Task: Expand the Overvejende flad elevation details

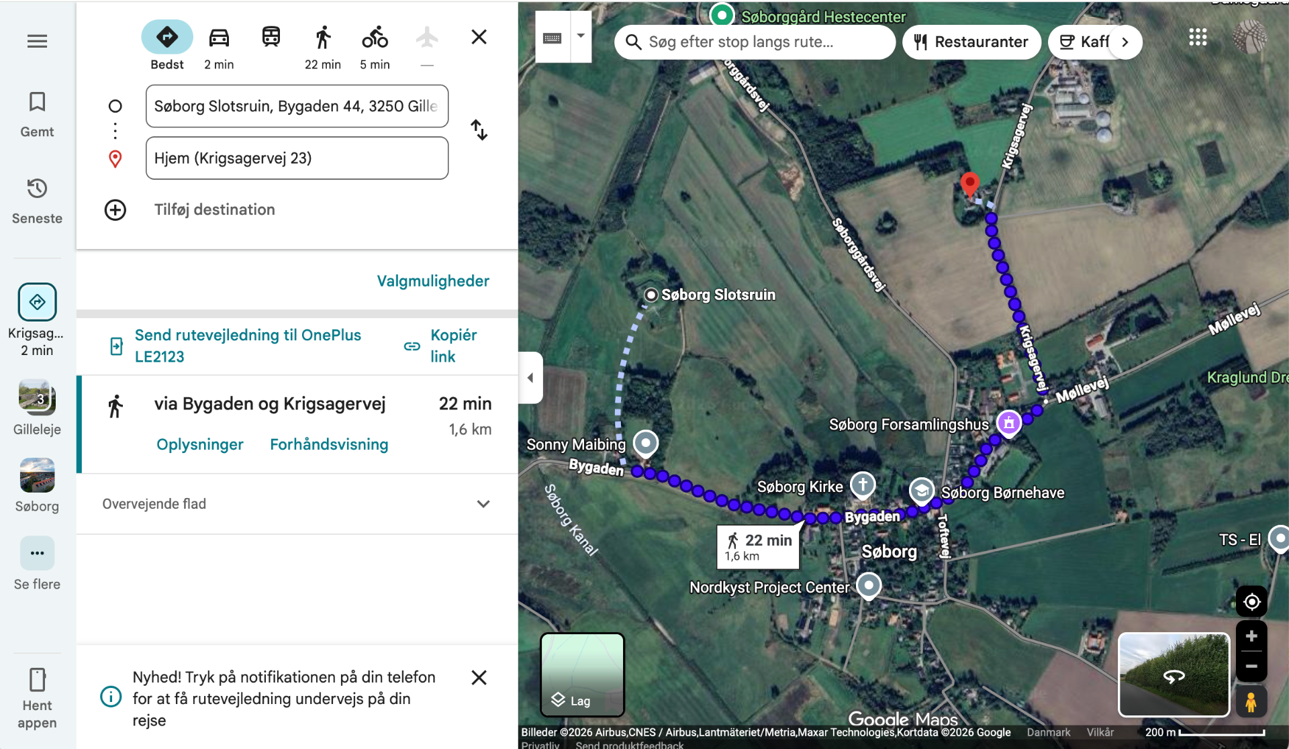Action: [483, 504]
